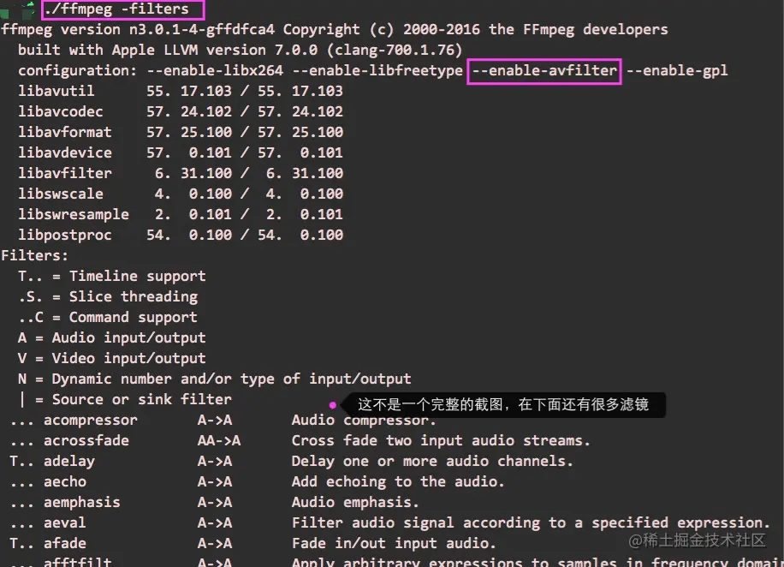Click the highlighted --enable-avfilter flag

tap(543, 71)
